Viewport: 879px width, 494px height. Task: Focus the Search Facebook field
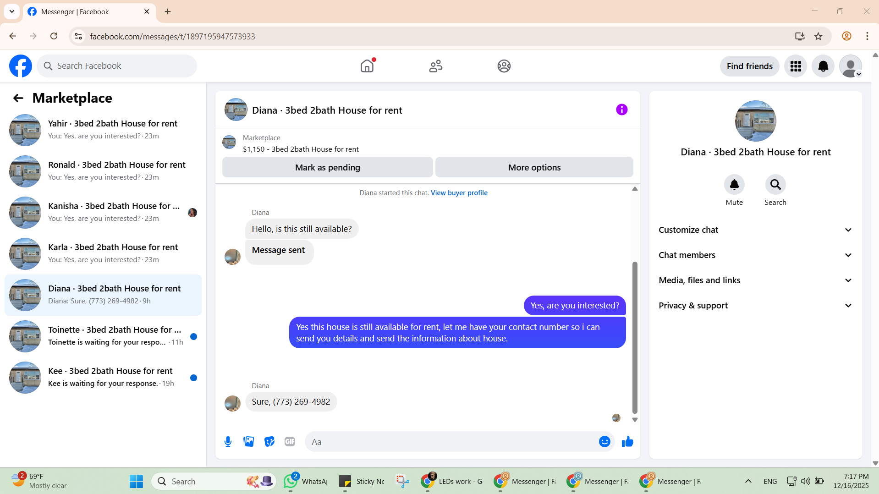click(x=117, y=66)
